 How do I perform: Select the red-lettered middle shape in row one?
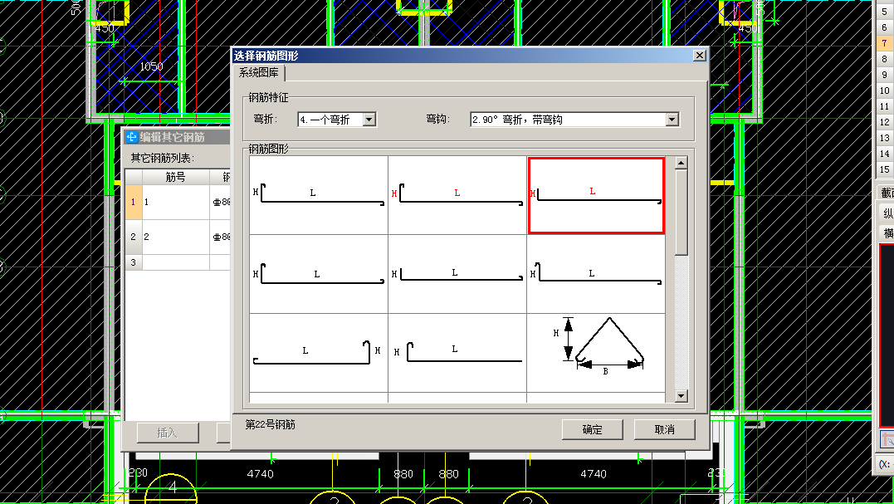[457, 195]
